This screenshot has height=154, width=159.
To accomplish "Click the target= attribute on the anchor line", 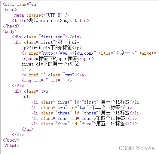I will [x=149, y=53].
